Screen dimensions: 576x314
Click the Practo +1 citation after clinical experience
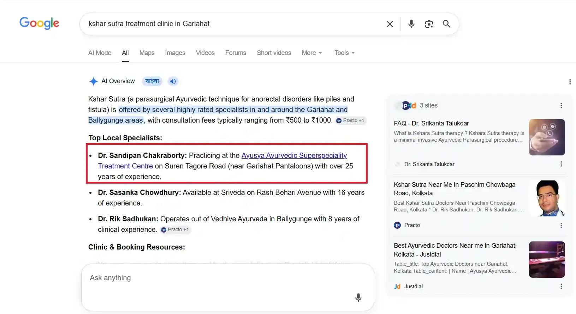click(176, 230)
